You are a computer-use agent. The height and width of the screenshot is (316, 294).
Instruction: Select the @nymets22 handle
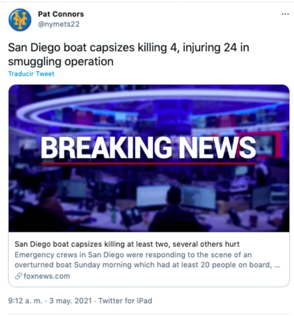59,24
